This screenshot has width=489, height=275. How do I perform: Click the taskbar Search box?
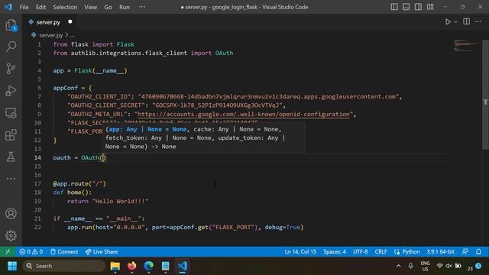[x=64, y=266]
